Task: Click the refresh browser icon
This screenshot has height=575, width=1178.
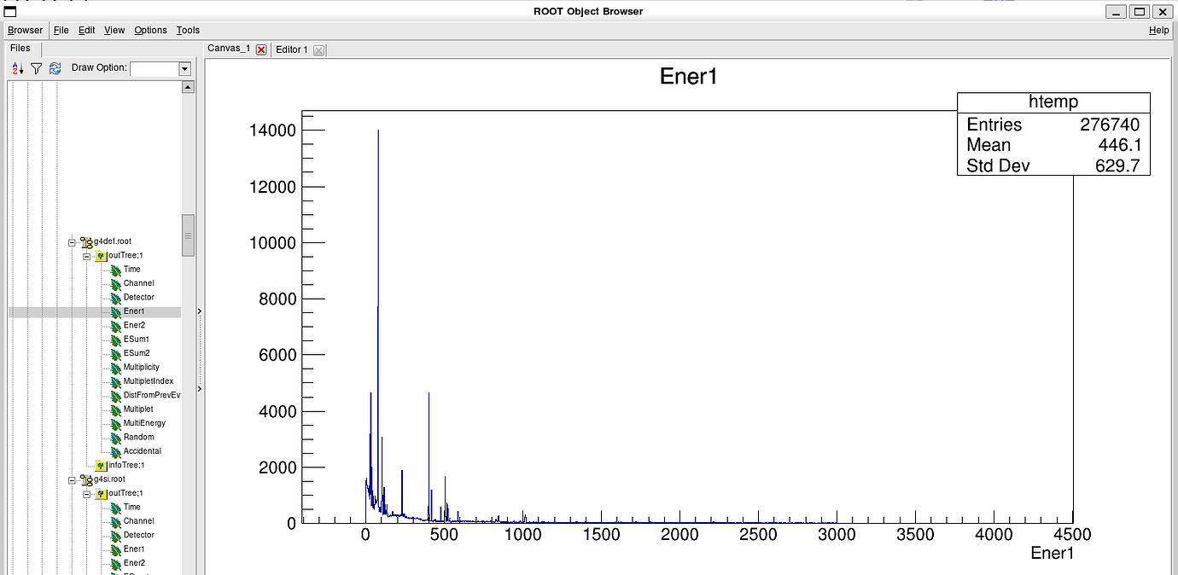Action: (x=55, y=68)
